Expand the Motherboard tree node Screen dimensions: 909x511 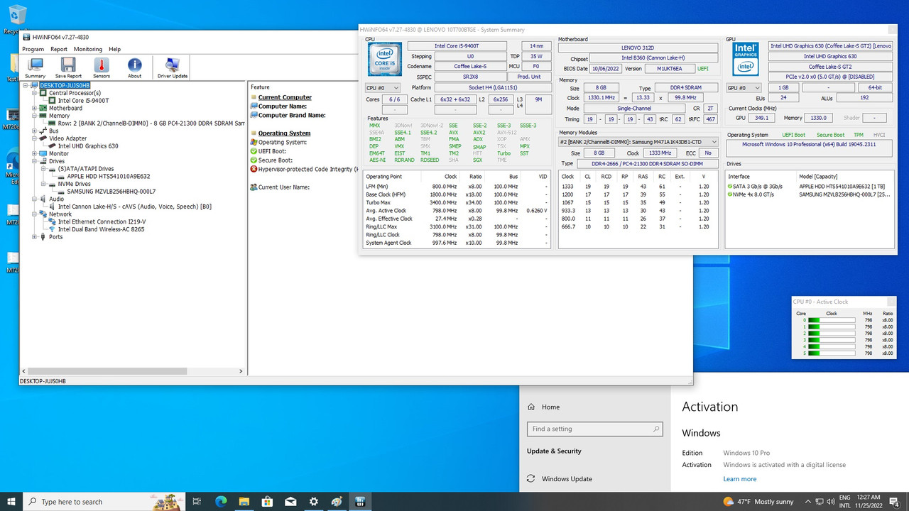click(35, 109)
